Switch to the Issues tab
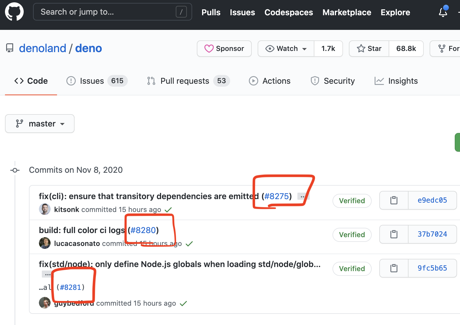The image size is (460, 325). [x=97, y=81]
